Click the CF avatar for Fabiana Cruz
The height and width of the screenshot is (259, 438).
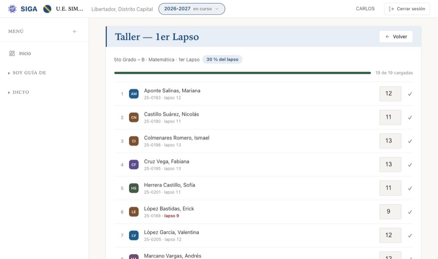pos(134,165)
